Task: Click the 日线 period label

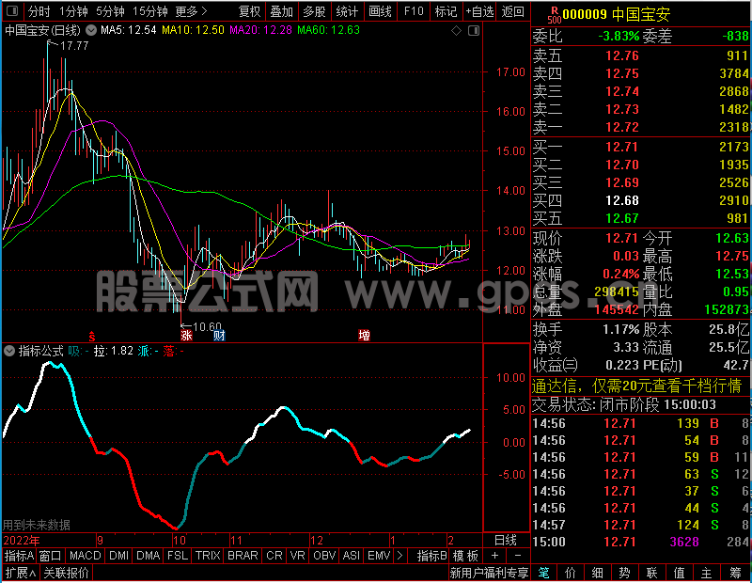Action: (506, 541)
